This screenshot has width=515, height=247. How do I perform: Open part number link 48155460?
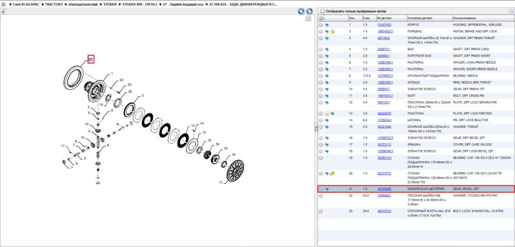(384, 189)
